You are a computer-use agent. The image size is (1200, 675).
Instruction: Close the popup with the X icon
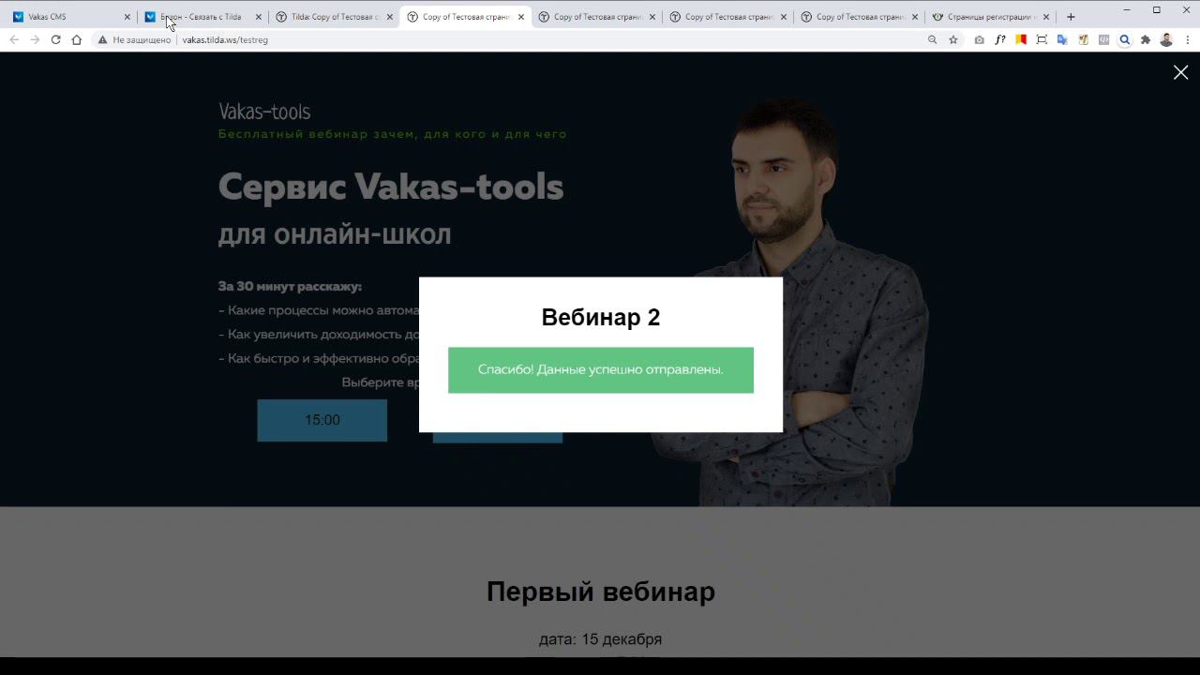click(x=1180, y=72)
